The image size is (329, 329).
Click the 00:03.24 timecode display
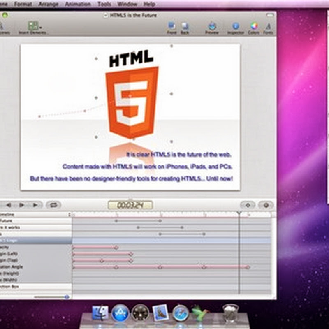point(130,205)
